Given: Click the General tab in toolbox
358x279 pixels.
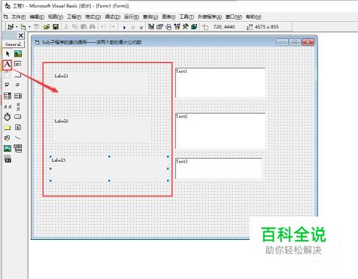Looking at the screenshot, I should pos(14,44).
